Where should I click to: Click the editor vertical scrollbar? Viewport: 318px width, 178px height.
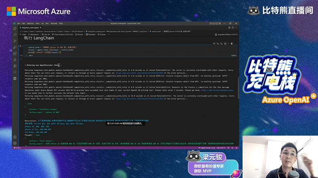coord(238,88)
